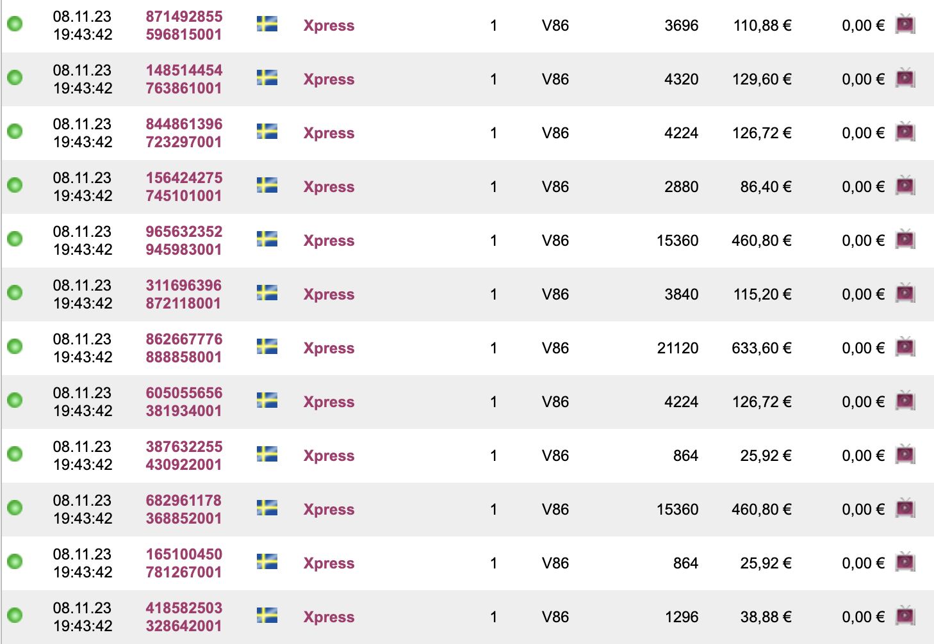The image size is (934, 644).
Task: Click TV icon in 115,20 € row
Action: pyautogui.click(x=905, y=294)
